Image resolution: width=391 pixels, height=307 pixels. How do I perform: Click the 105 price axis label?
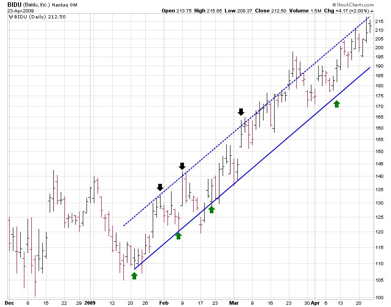[x=379, y=280]
